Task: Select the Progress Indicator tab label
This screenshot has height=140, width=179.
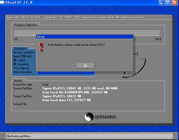Action: pos(25,25)
